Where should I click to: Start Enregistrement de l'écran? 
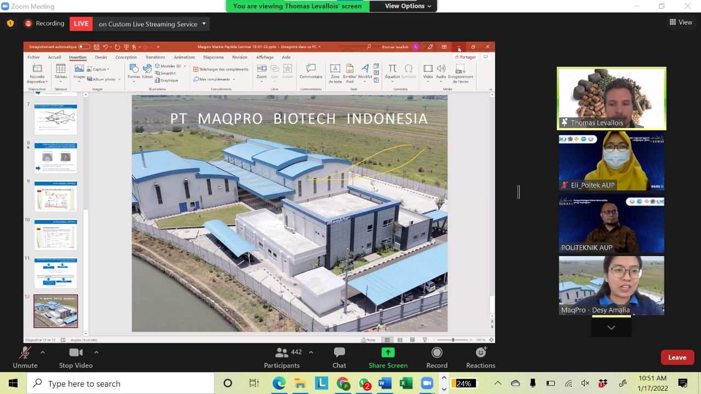pos(461,73)
